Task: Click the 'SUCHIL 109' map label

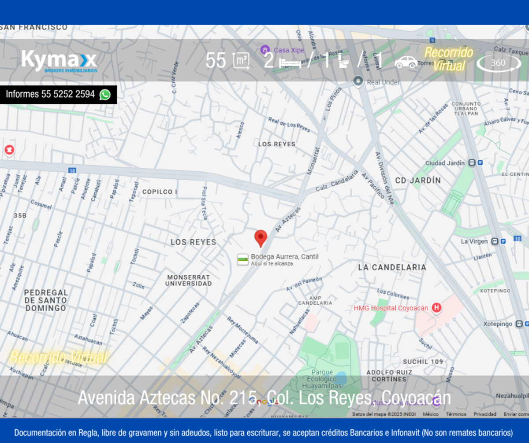Action: (x=423, y=362)
